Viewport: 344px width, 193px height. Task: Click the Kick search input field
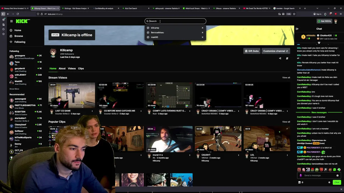pyautogui.click(x=175, y=21)
